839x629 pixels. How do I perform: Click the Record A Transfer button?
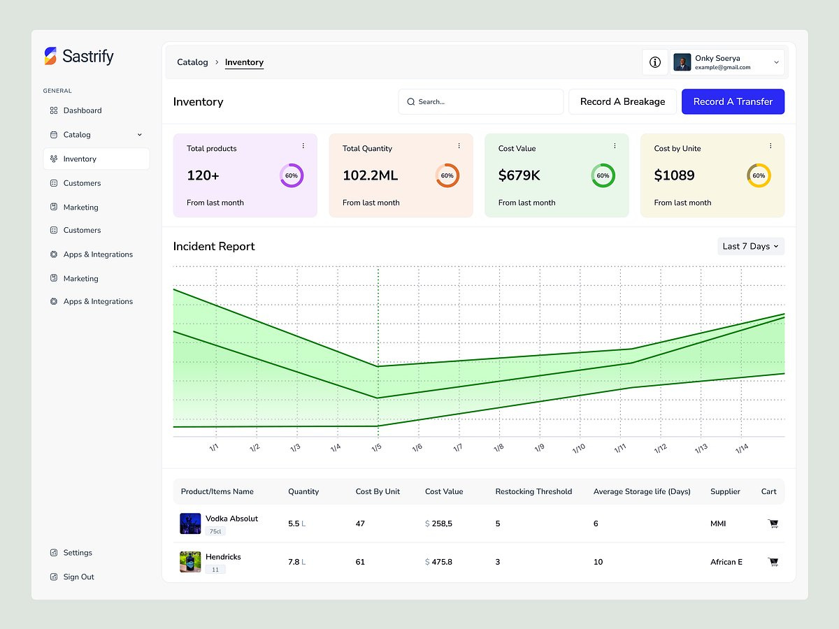point(733,101)
